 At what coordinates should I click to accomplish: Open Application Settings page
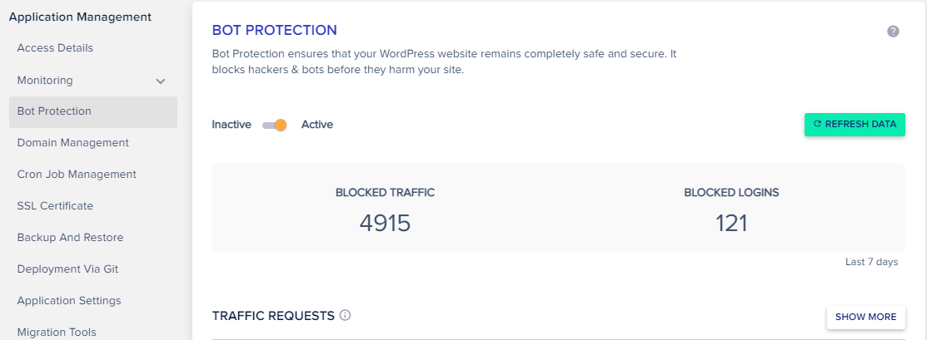coord(69,301)
